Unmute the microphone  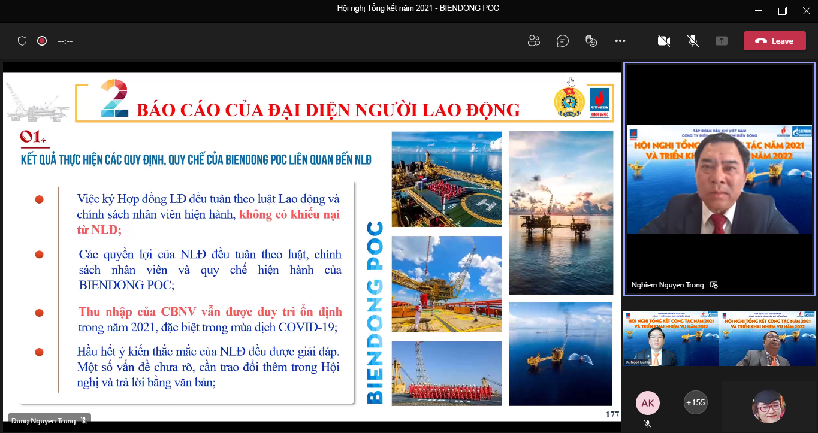pos(693,41)
